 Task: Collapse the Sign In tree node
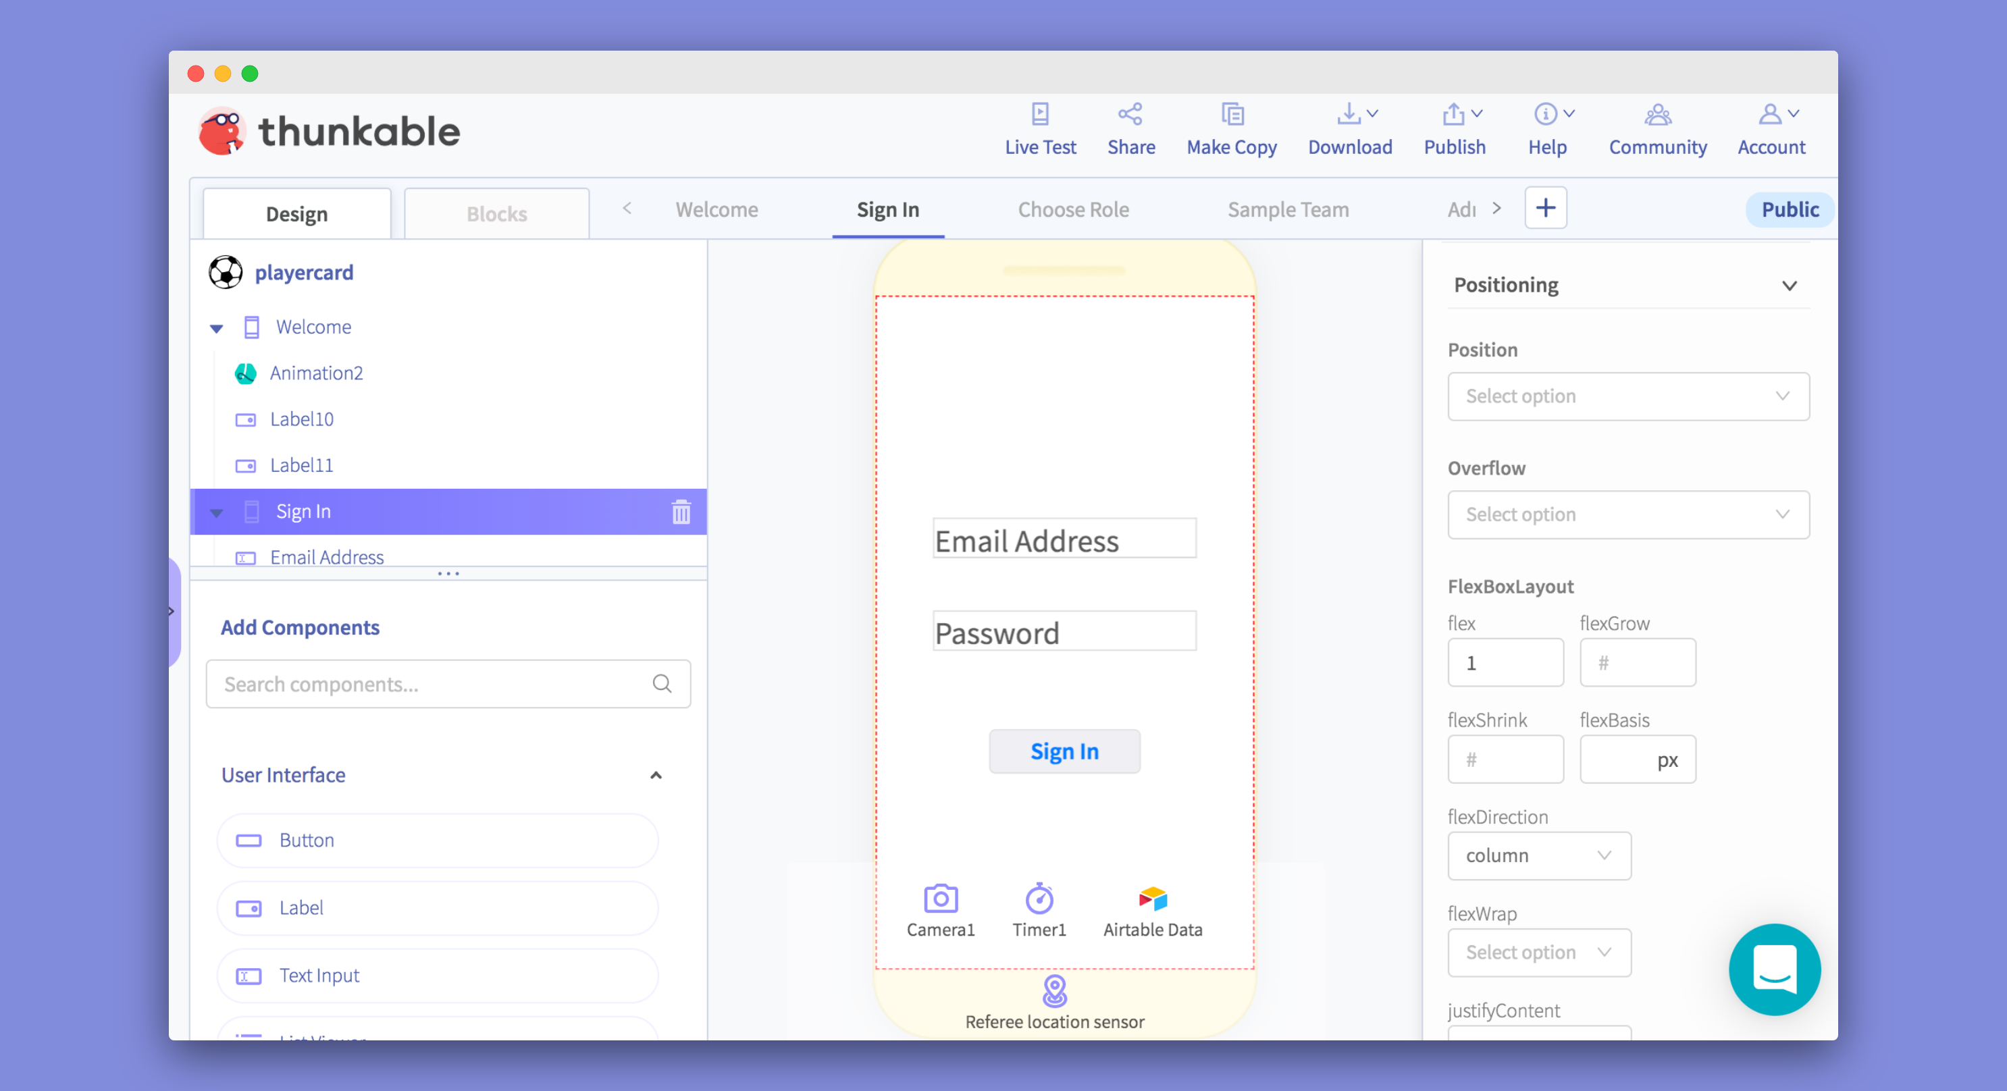(x=217, y=512)
